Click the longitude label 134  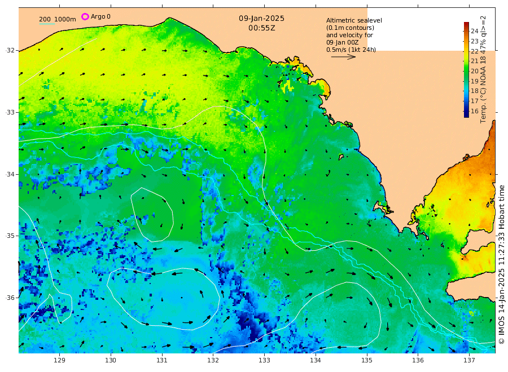[316, 360]
